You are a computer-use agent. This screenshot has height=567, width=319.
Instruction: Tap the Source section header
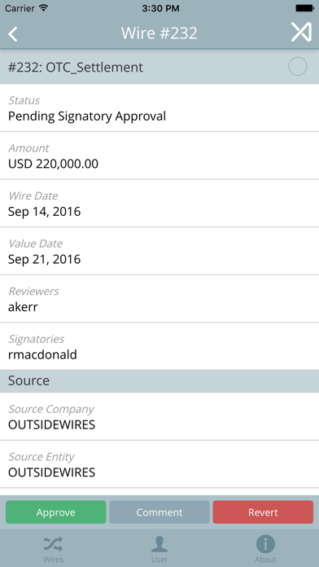click(x=159, y=381)
